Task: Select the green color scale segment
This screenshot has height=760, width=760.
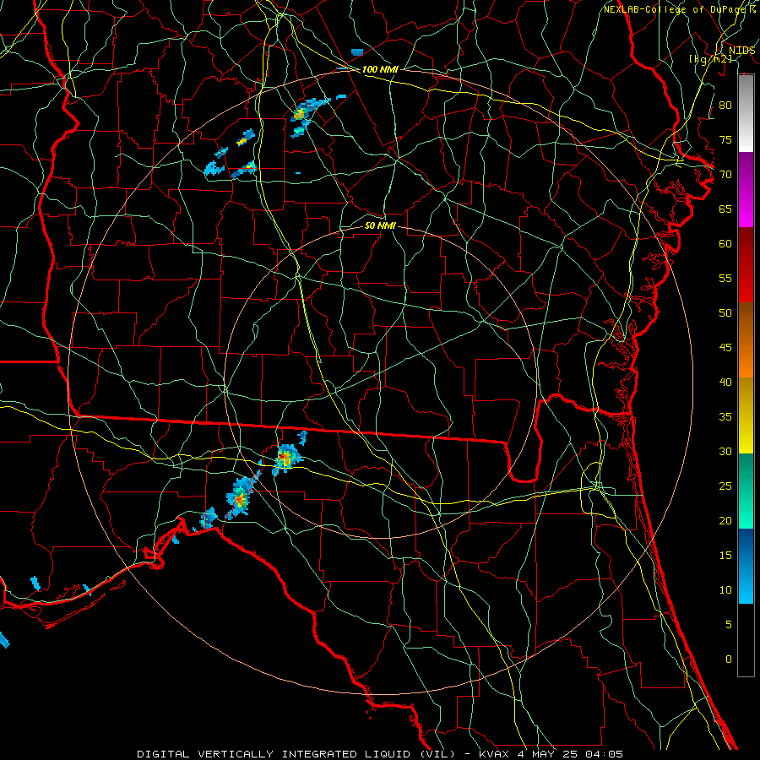Action: [746, 491]
